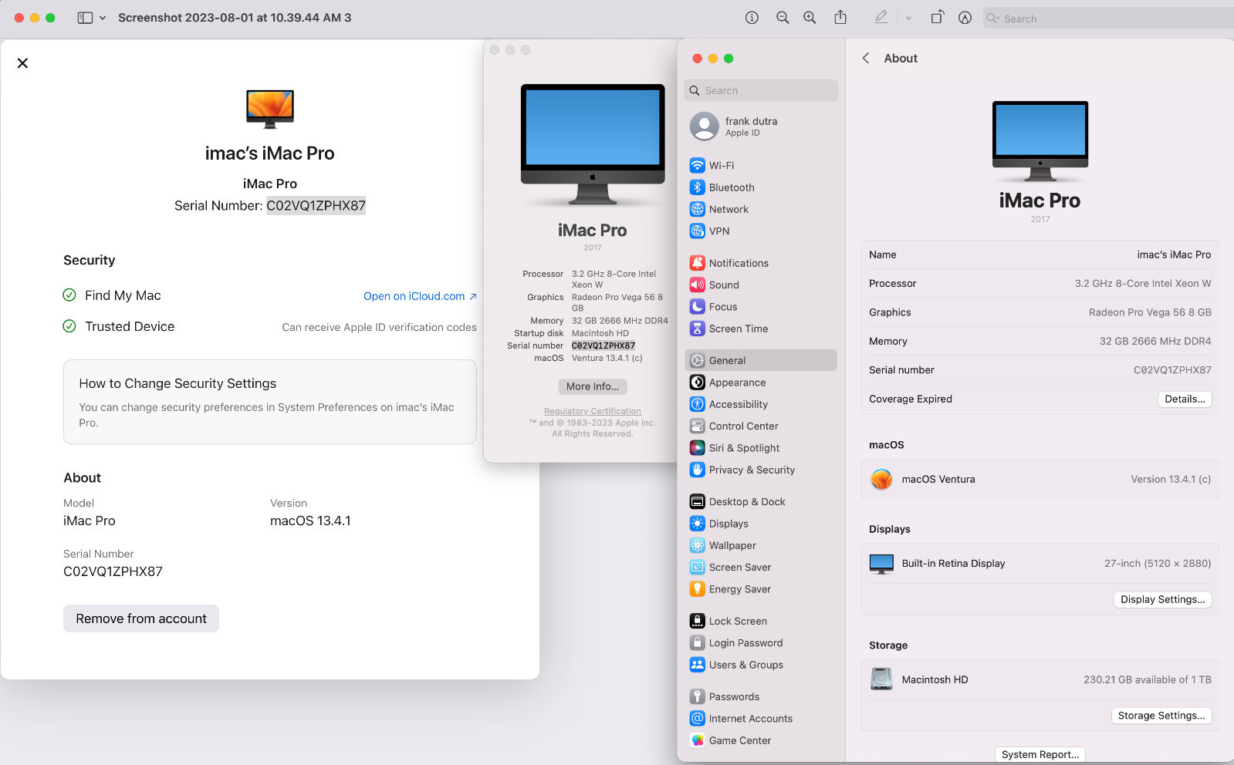1234x765 pixels.
Task: Click the Macintosh HD disk icon
Action: pyautogui.click(x=881, y=679)
